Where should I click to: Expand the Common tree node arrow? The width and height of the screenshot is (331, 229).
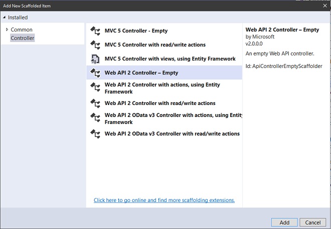pos(7,30)
